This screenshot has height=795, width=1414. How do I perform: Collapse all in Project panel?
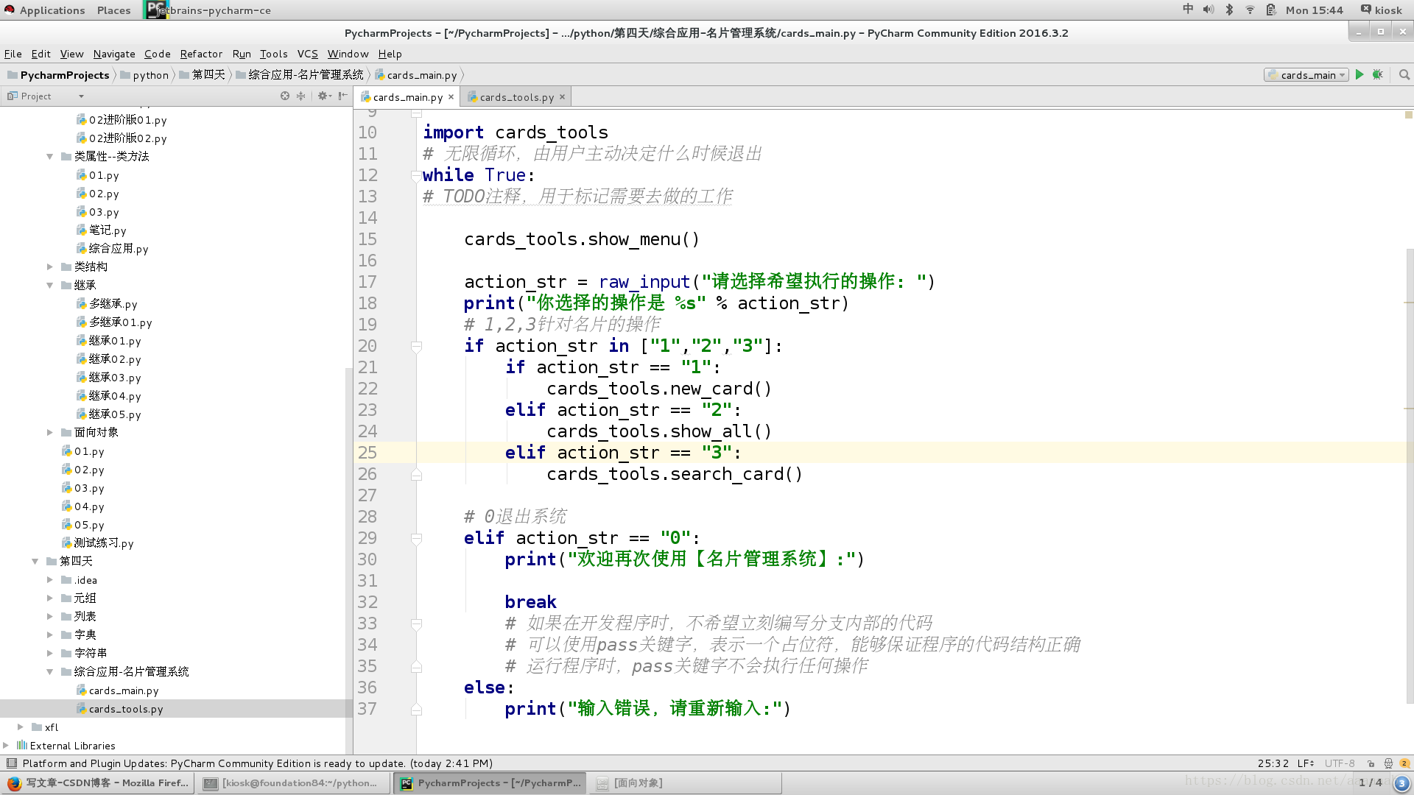pos(301,96)
